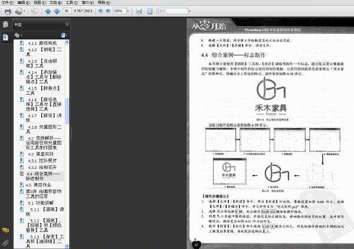Open the Find options dropdown arrow
The width and height of the screenshot is (354, 249).
(x=189, y=11)
